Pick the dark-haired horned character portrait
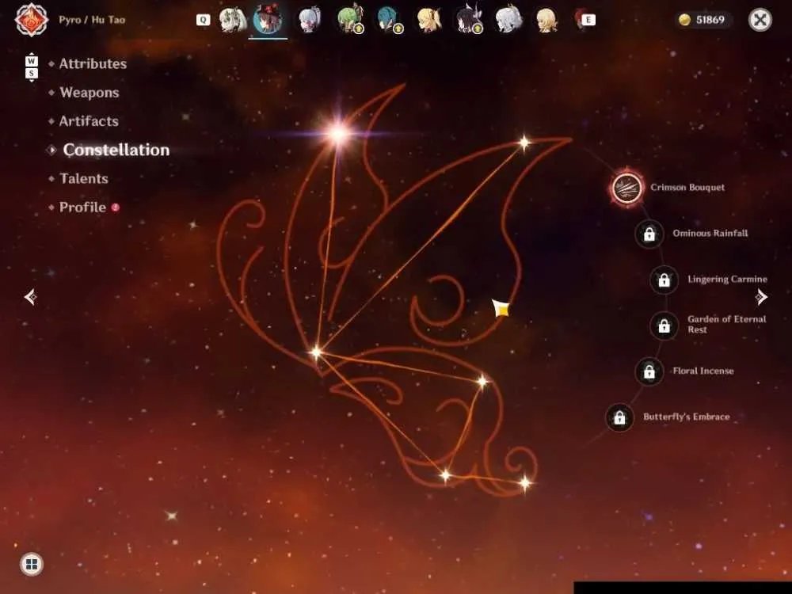 [469, 20]
